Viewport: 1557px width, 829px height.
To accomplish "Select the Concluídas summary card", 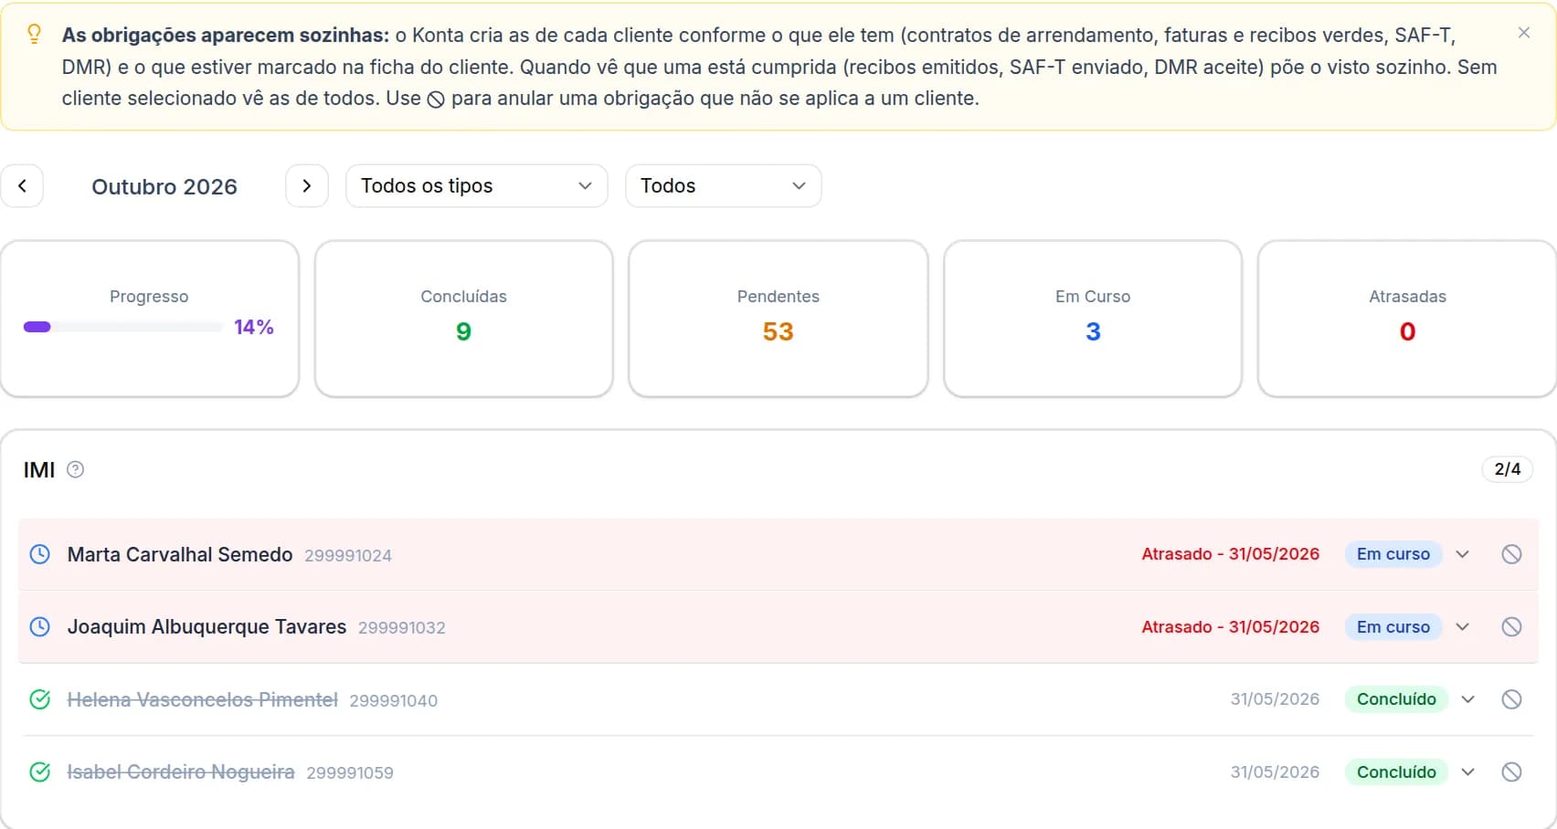I will (463, 319).
